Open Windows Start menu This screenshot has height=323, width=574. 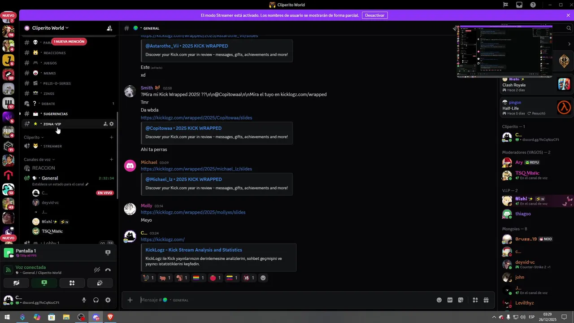[8, 317]
